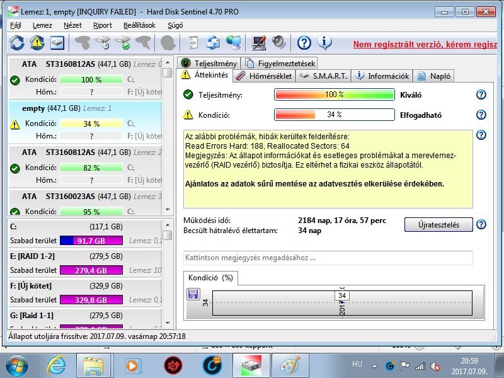Image resolution: width=504 pixels, height=378 pixels.
Task: Click the computer configuration toolbar icon
Action: (x=259, y=43)
